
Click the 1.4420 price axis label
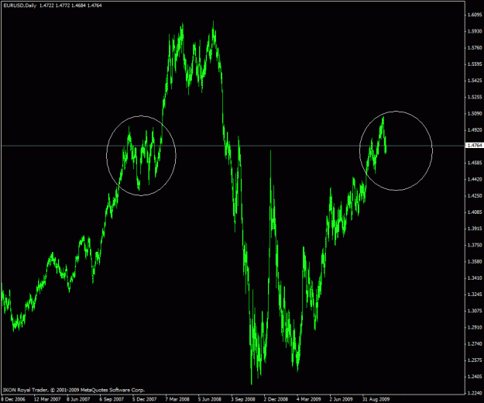coord(475,180)
